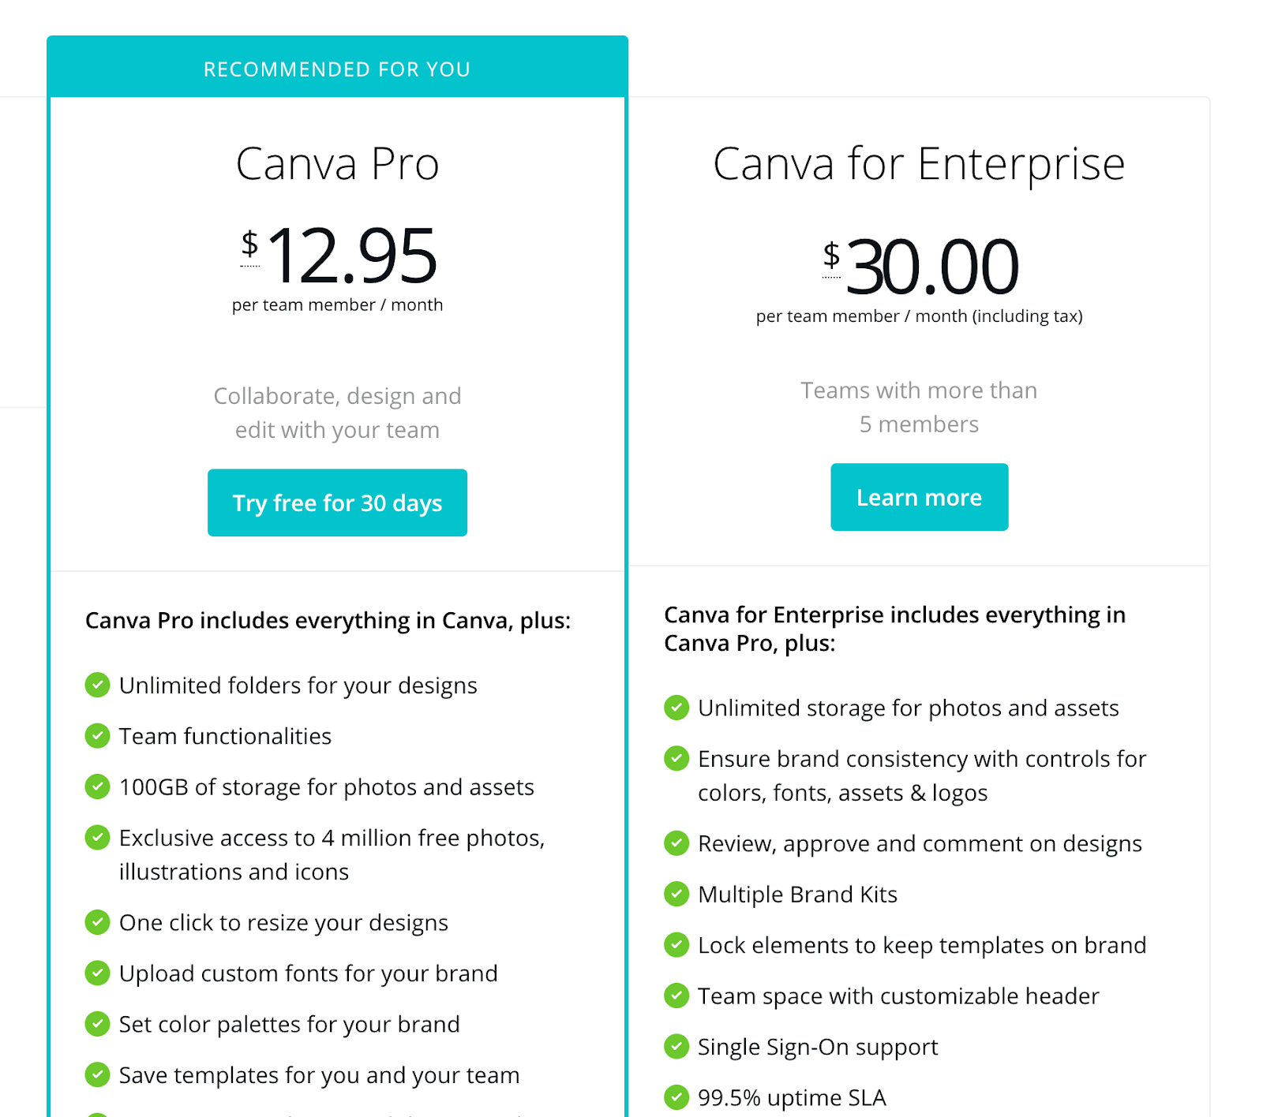Click checkmark next to Lock elements feature
The height and width of the screenshot is (1117, 1263).
pyautogui.click(x=676, y=944)
